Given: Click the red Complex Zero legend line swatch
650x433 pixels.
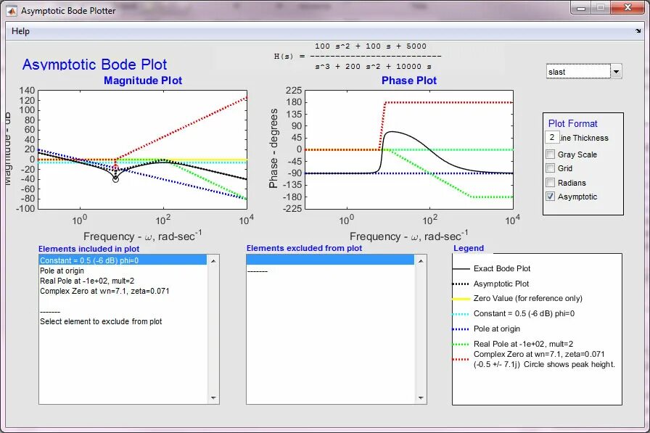Looking at the screenshot, I should pos(461,359).
